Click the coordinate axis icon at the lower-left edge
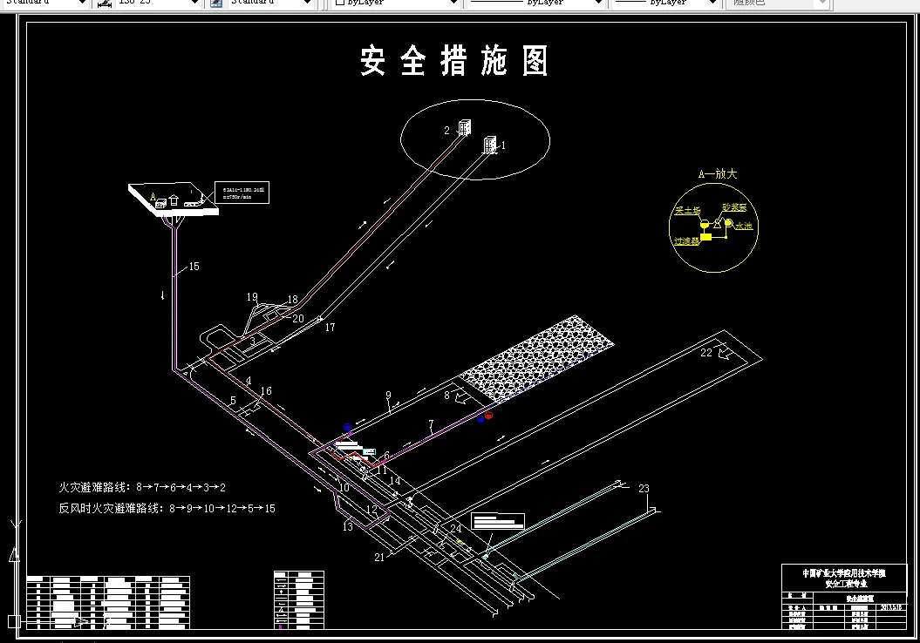The width and height of the screenshot is (920, 643). (x=12, y=553)
